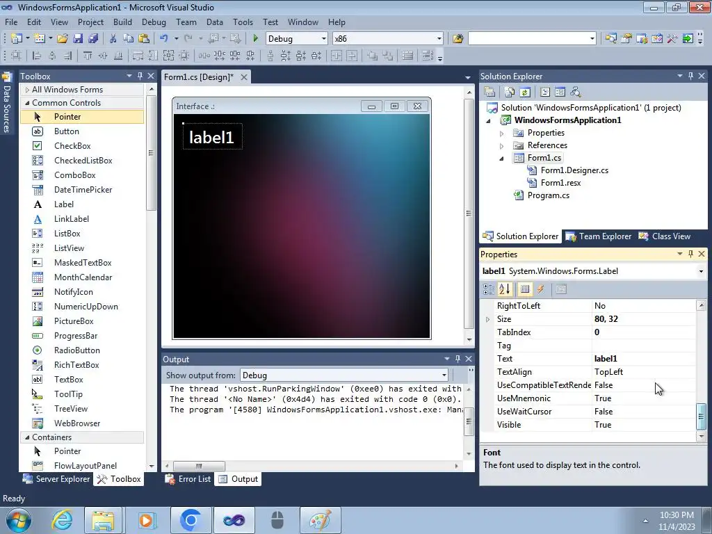This screenshot has height=534, width=712.
Task: Sort properties with the Categorized icon
Action: coord(489,289)
